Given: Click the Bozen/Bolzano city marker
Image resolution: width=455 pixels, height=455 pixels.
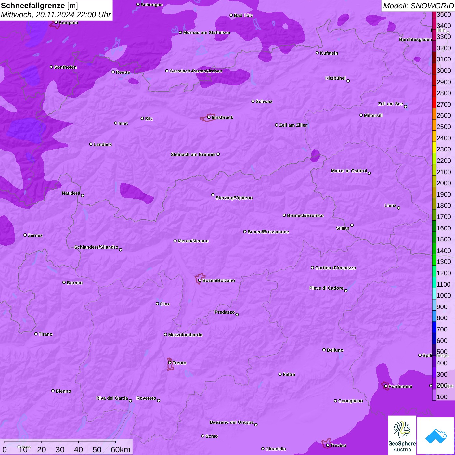Looking at the screenshot, I should tap(200, 280).
